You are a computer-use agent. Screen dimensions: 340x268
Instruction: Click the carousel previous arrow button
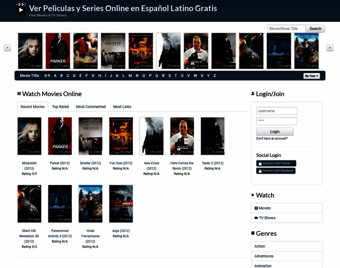[x=7, y=48]
